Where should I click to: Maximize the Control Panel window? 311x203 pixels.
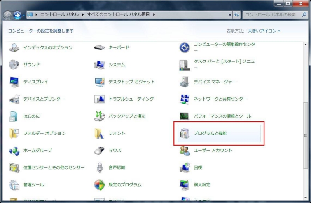click(288, 4)
